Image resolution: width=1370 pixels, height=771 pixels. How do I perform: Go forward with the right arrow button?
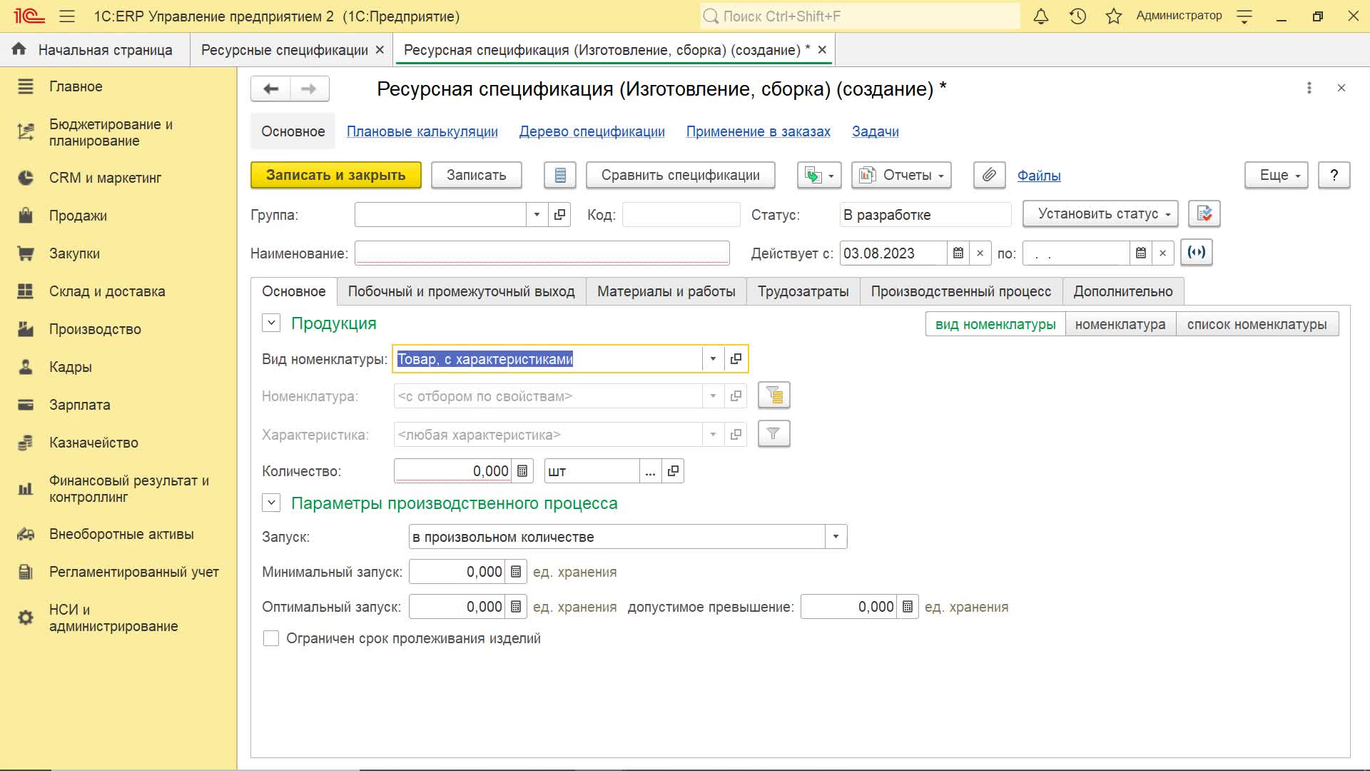pyautogui.click(x=309, y=89)
